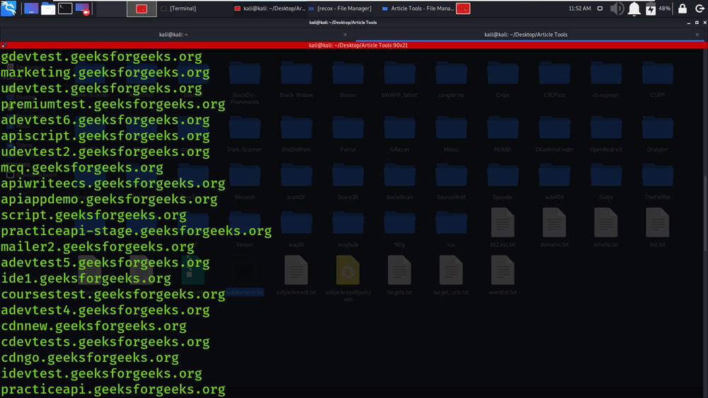Click the show desktop icon in the panel
This screenshot has width=708, height=398.
tap(31, 8)
